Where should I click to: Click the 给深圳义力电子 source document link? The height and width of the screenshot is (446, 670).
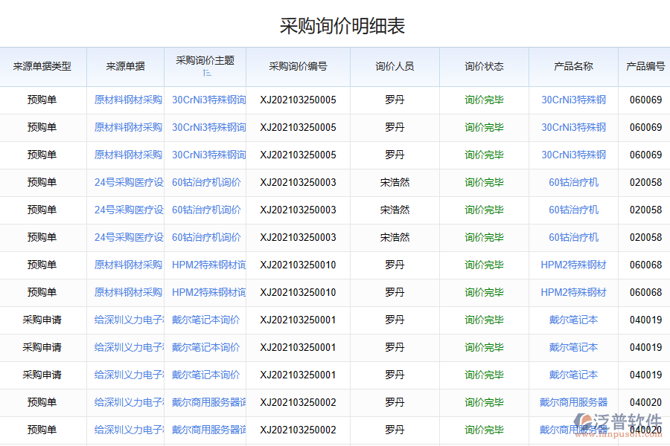pyautogui.click(x=127, y=320)
